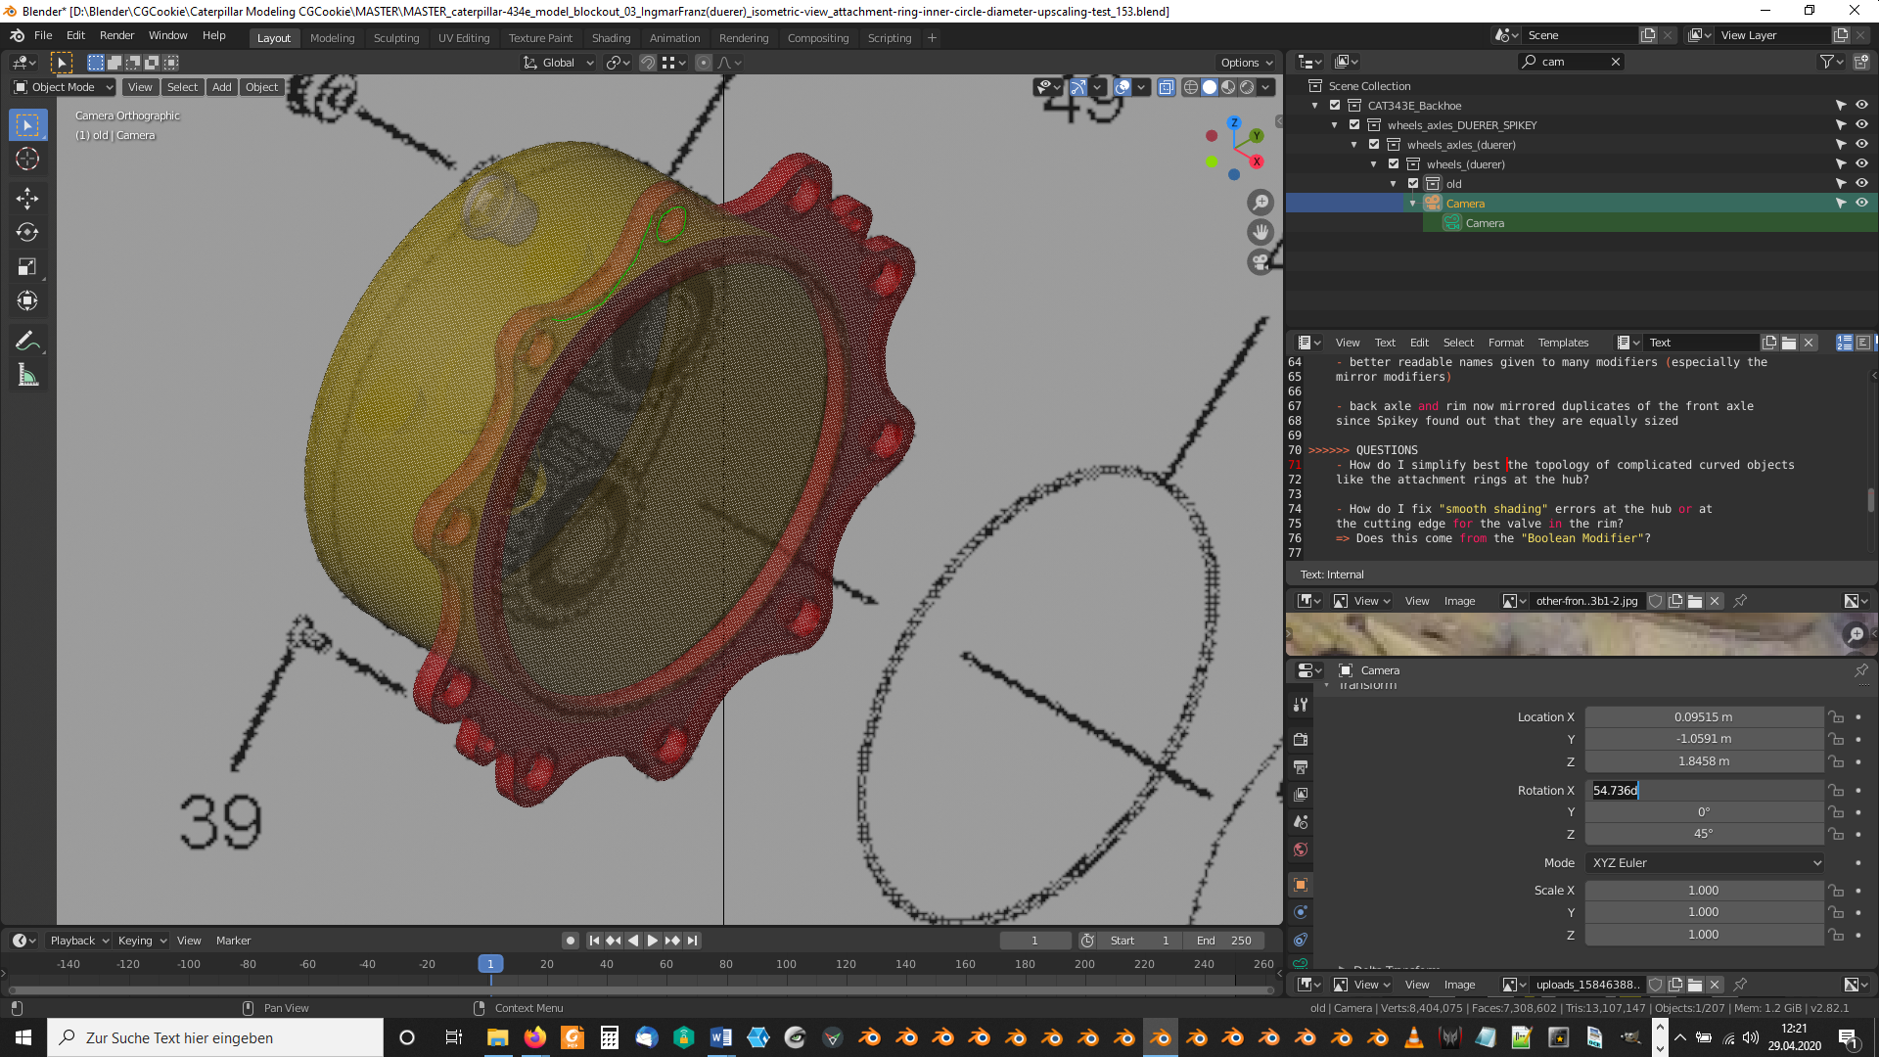Activate the Annotate pencil tool
This screenshot has width=1879, height=1057.
27,341
